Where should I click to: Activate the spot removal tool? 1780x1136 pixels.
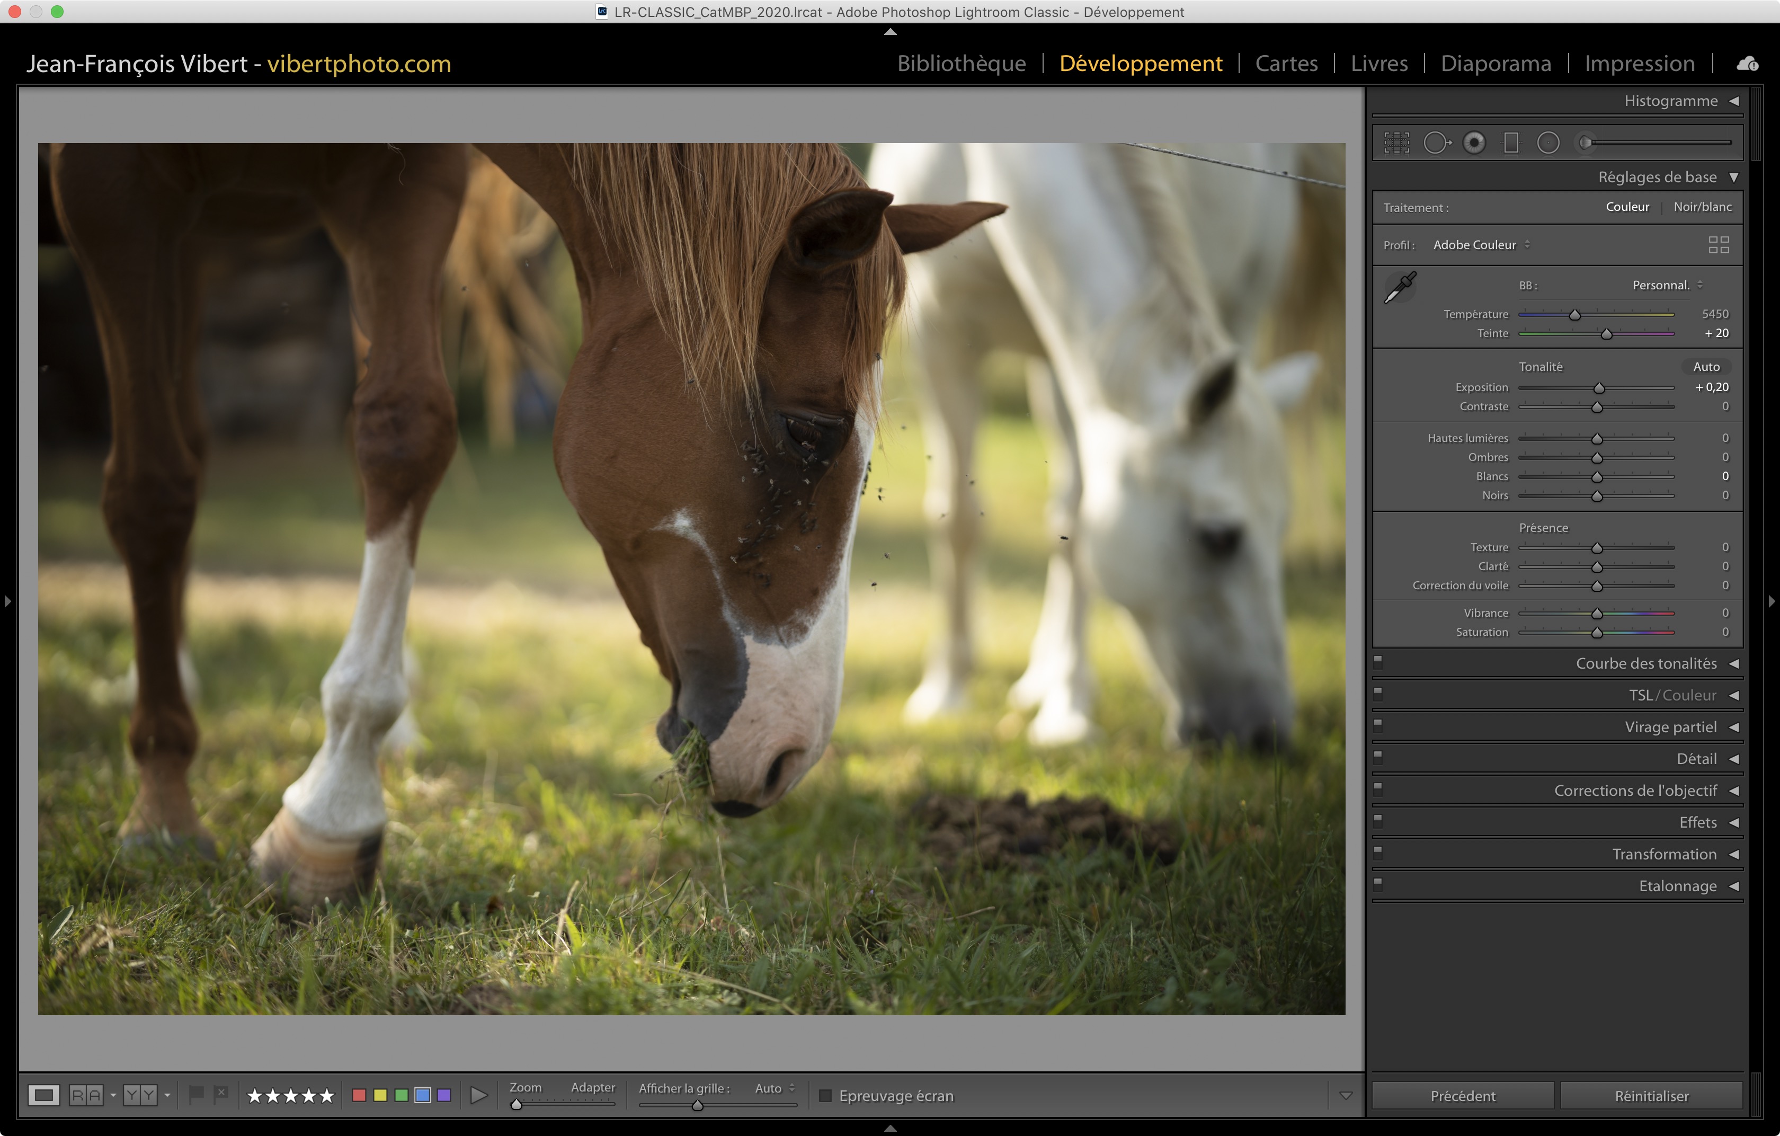pyautogui.click(x=1436, y=143)
